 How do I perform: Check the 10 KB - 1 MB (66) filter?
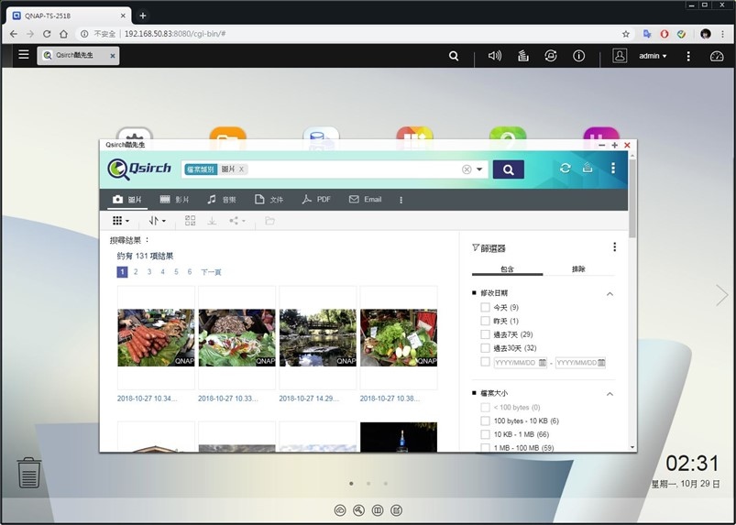(x=485, y=434)
